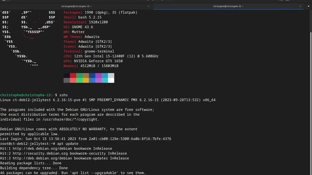The height and width of the screenshot is (175, 312).
Task: Close the inactive left terminal tab
Action: 148,6
